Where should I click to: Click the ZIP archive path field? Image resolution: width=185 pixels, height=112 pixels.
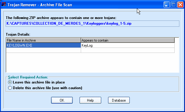pyautogui.click(x=93, y=23)
